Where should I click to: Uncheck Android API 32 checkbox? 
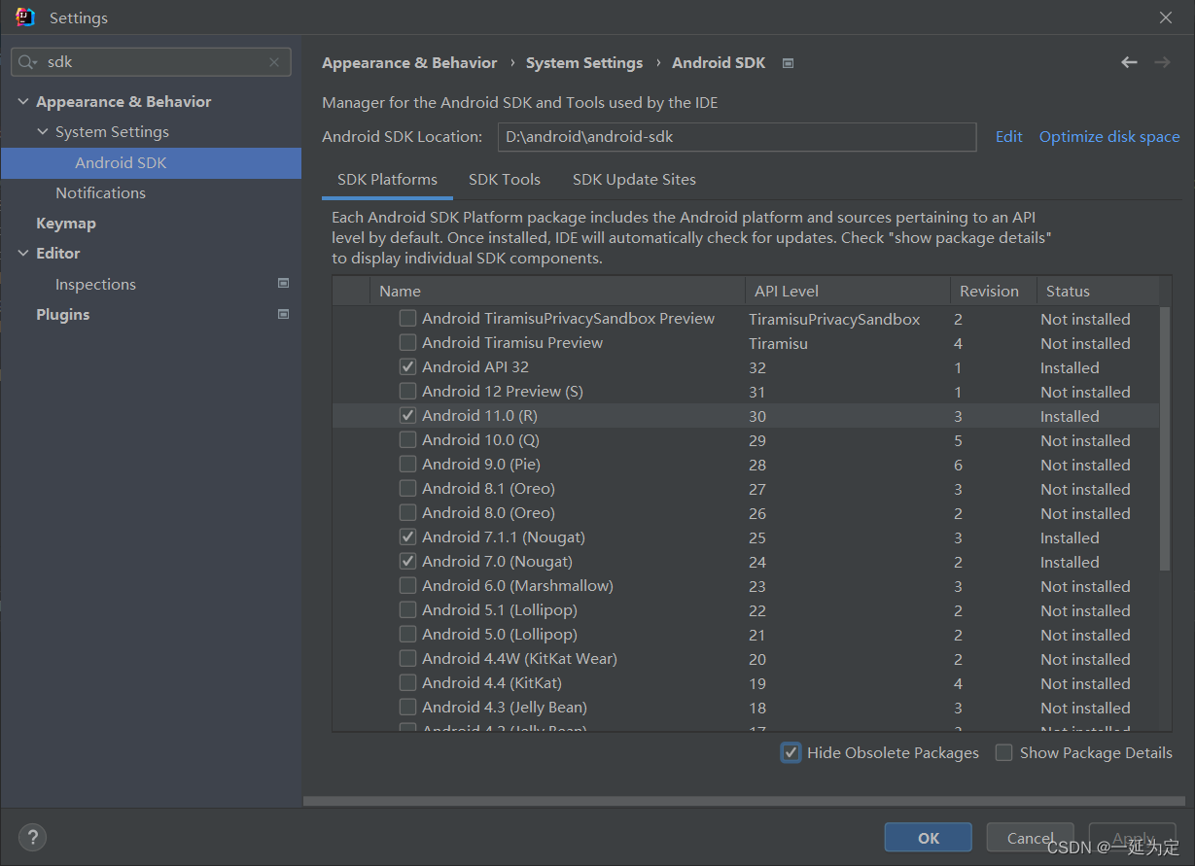click(408, 366)
